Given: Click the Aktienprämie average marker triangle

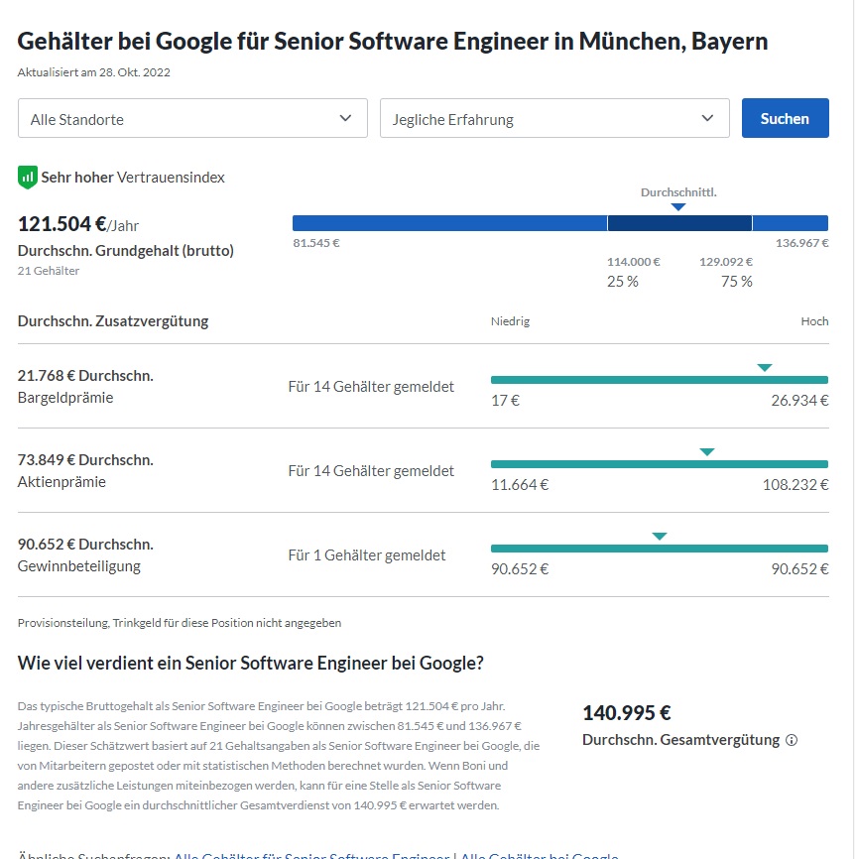Looking at the screenshot, I should click(707, 452).
